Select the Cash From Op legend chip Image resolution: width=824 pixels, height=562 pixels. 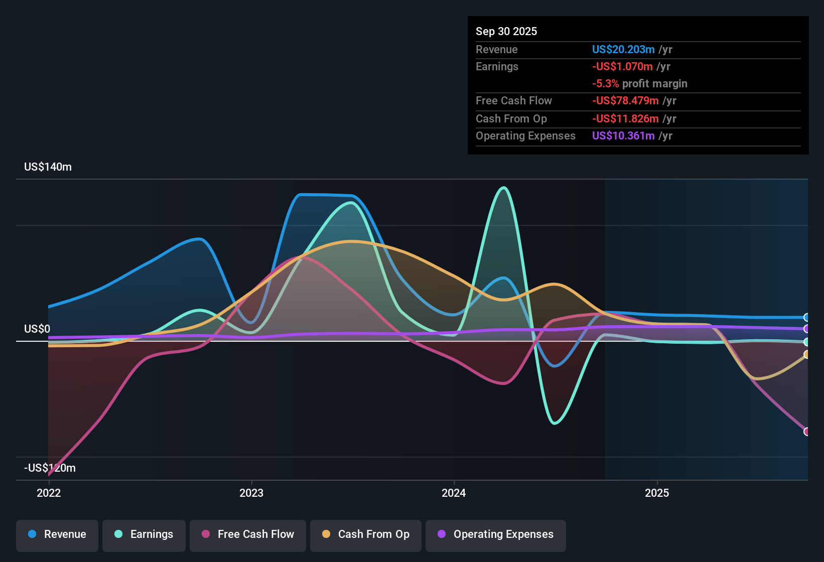365,534
